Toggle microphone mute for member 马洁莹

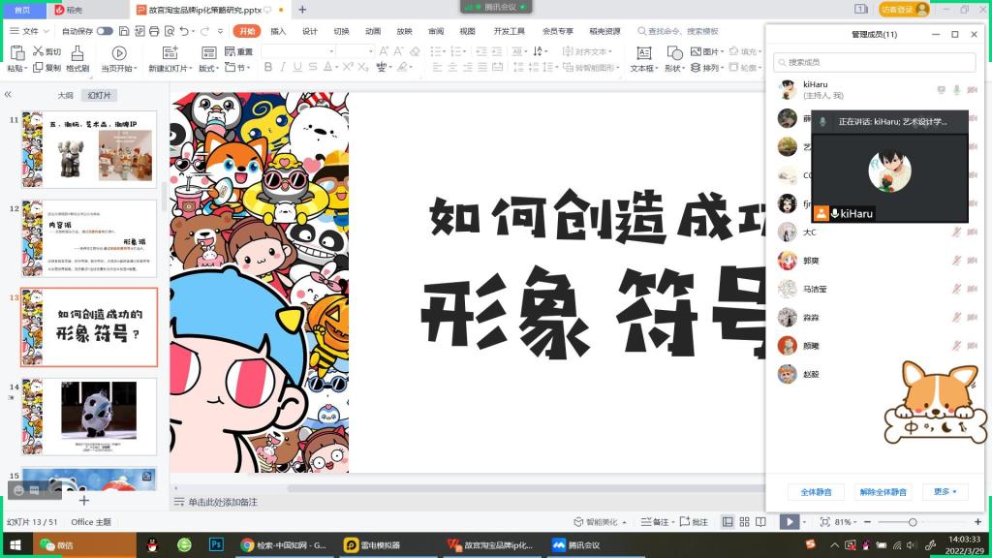pos(956,289)
